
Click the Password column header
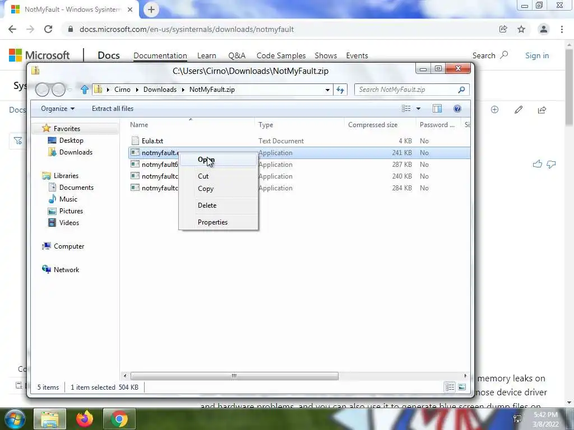point(437,125)
